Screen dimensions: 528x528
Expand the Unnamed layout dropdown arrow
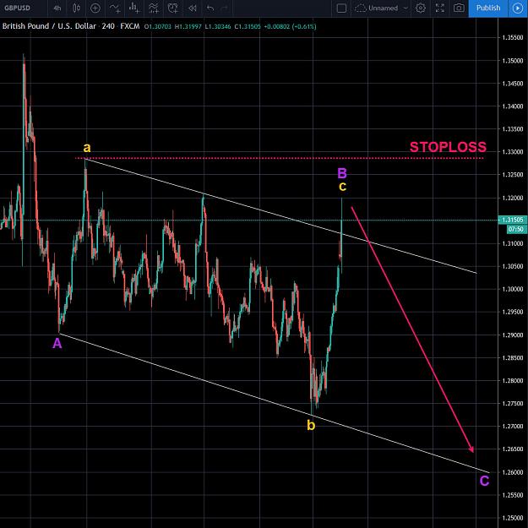click(x=406, y=8)
